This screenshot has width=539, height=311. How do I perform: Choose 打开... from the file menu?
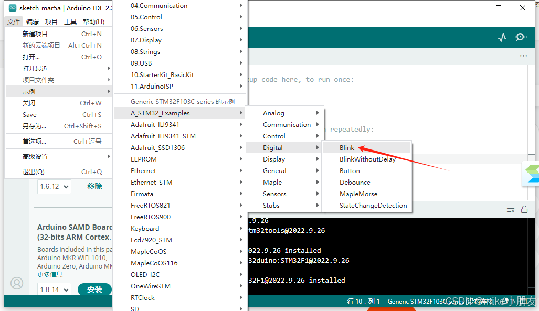(x=59, y=57)
